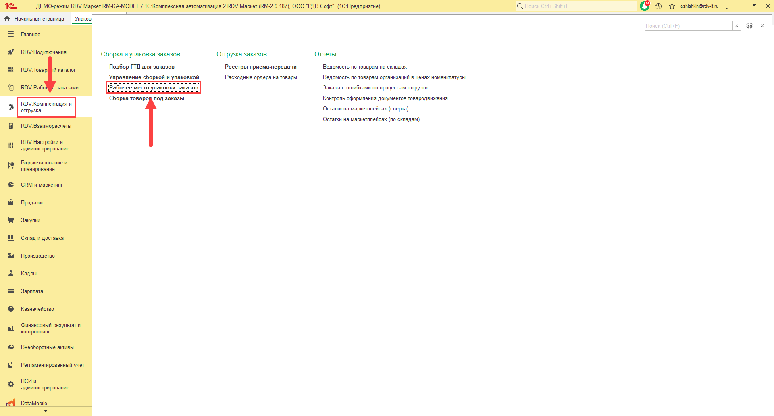
Task: Focus the global Поиск Ctrl+Shift+F field
Action: 576,6
